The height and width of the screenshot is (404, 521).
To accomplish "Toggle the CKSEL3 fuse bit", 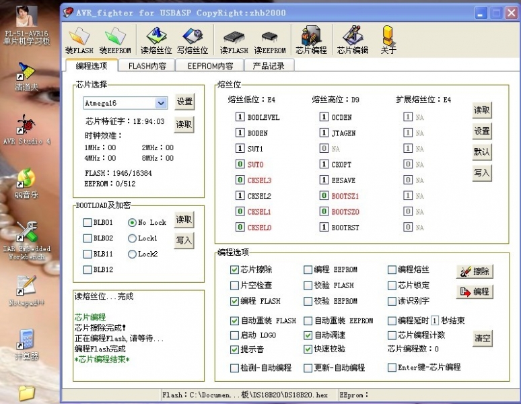I will coord(240,180).
